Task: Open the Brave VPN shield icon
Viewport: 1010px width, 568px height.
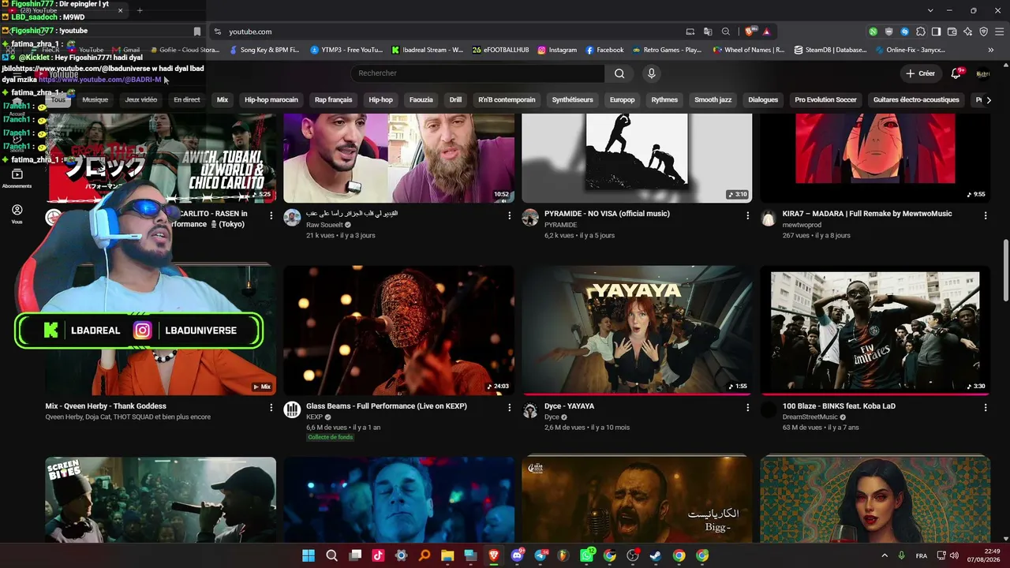Action: [x=983, y=32]
